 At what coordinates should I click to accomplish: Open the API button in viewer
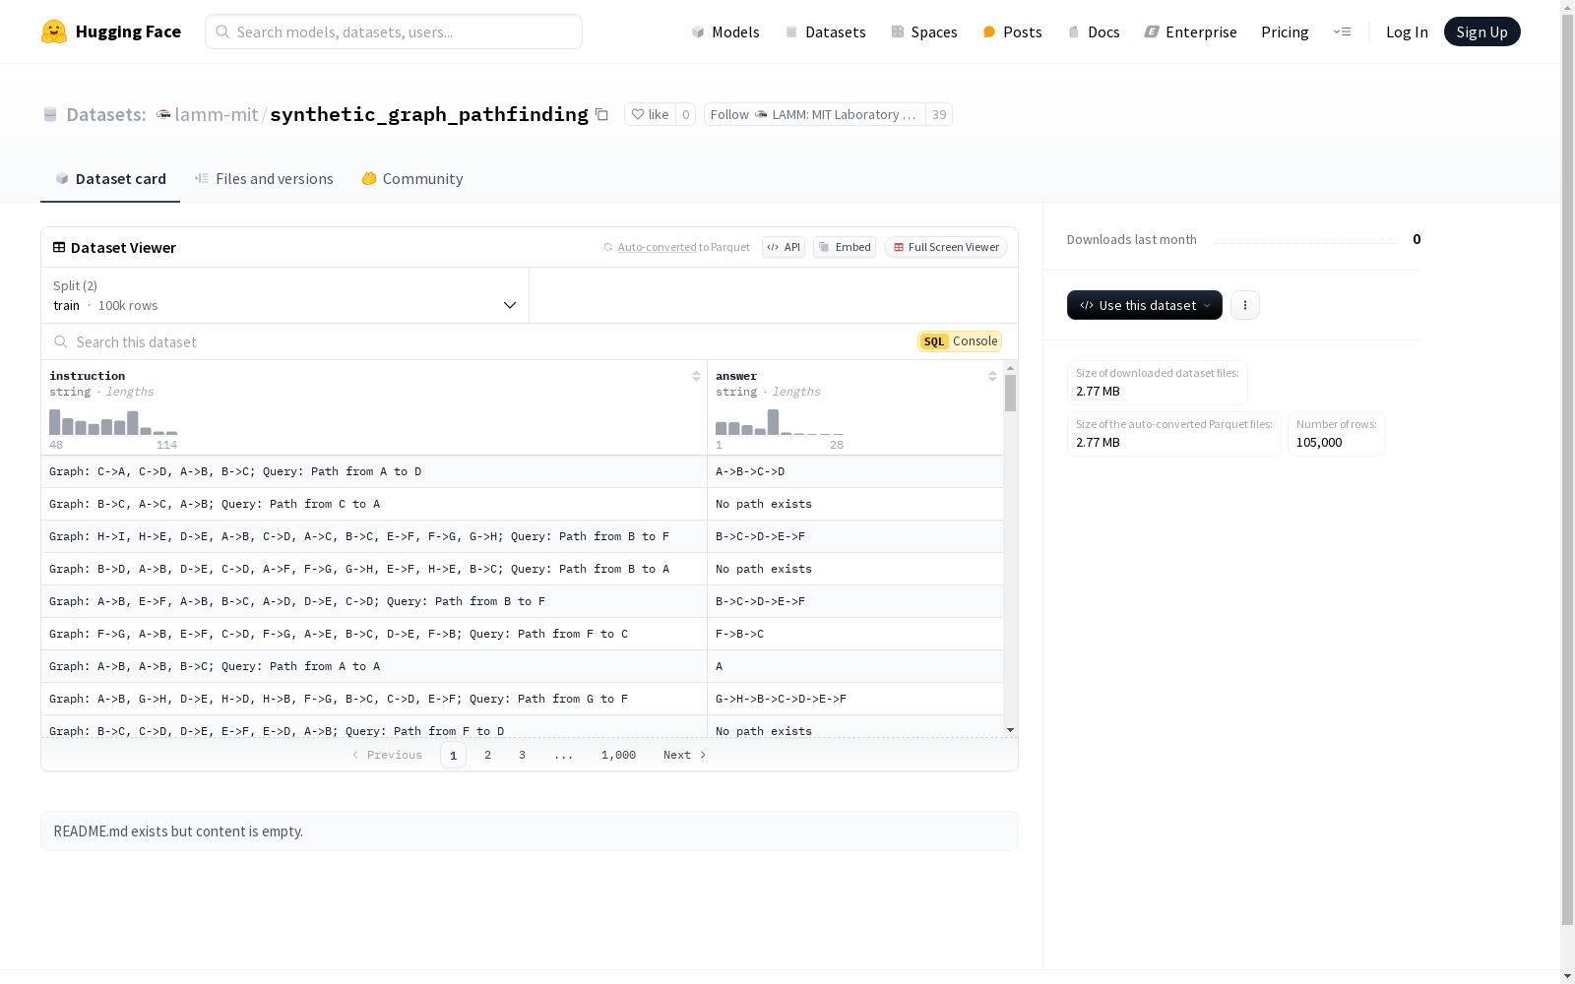784,247
